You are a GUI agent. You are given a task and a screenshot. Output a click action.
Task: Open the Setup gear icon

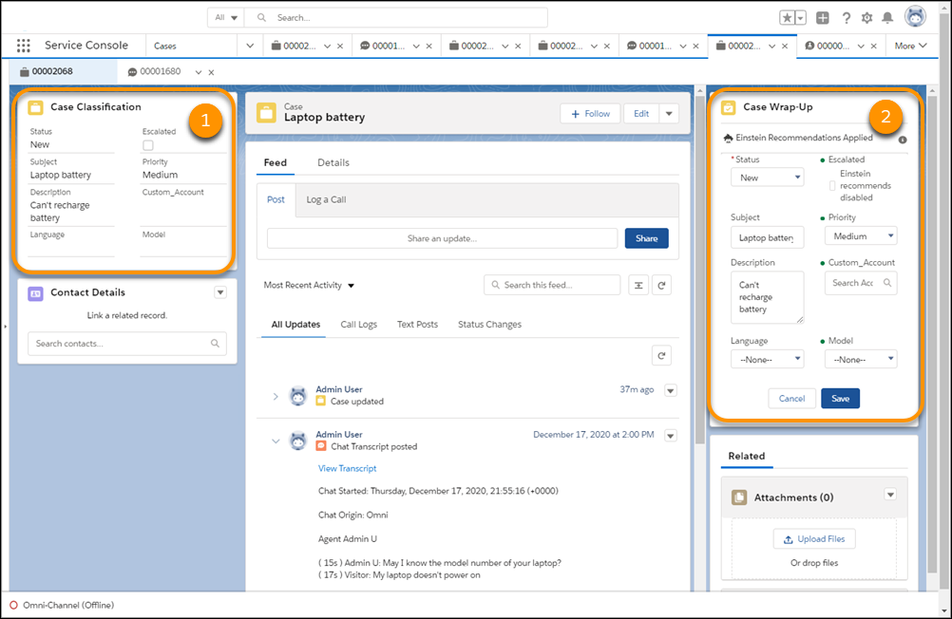tap(867, 17)
